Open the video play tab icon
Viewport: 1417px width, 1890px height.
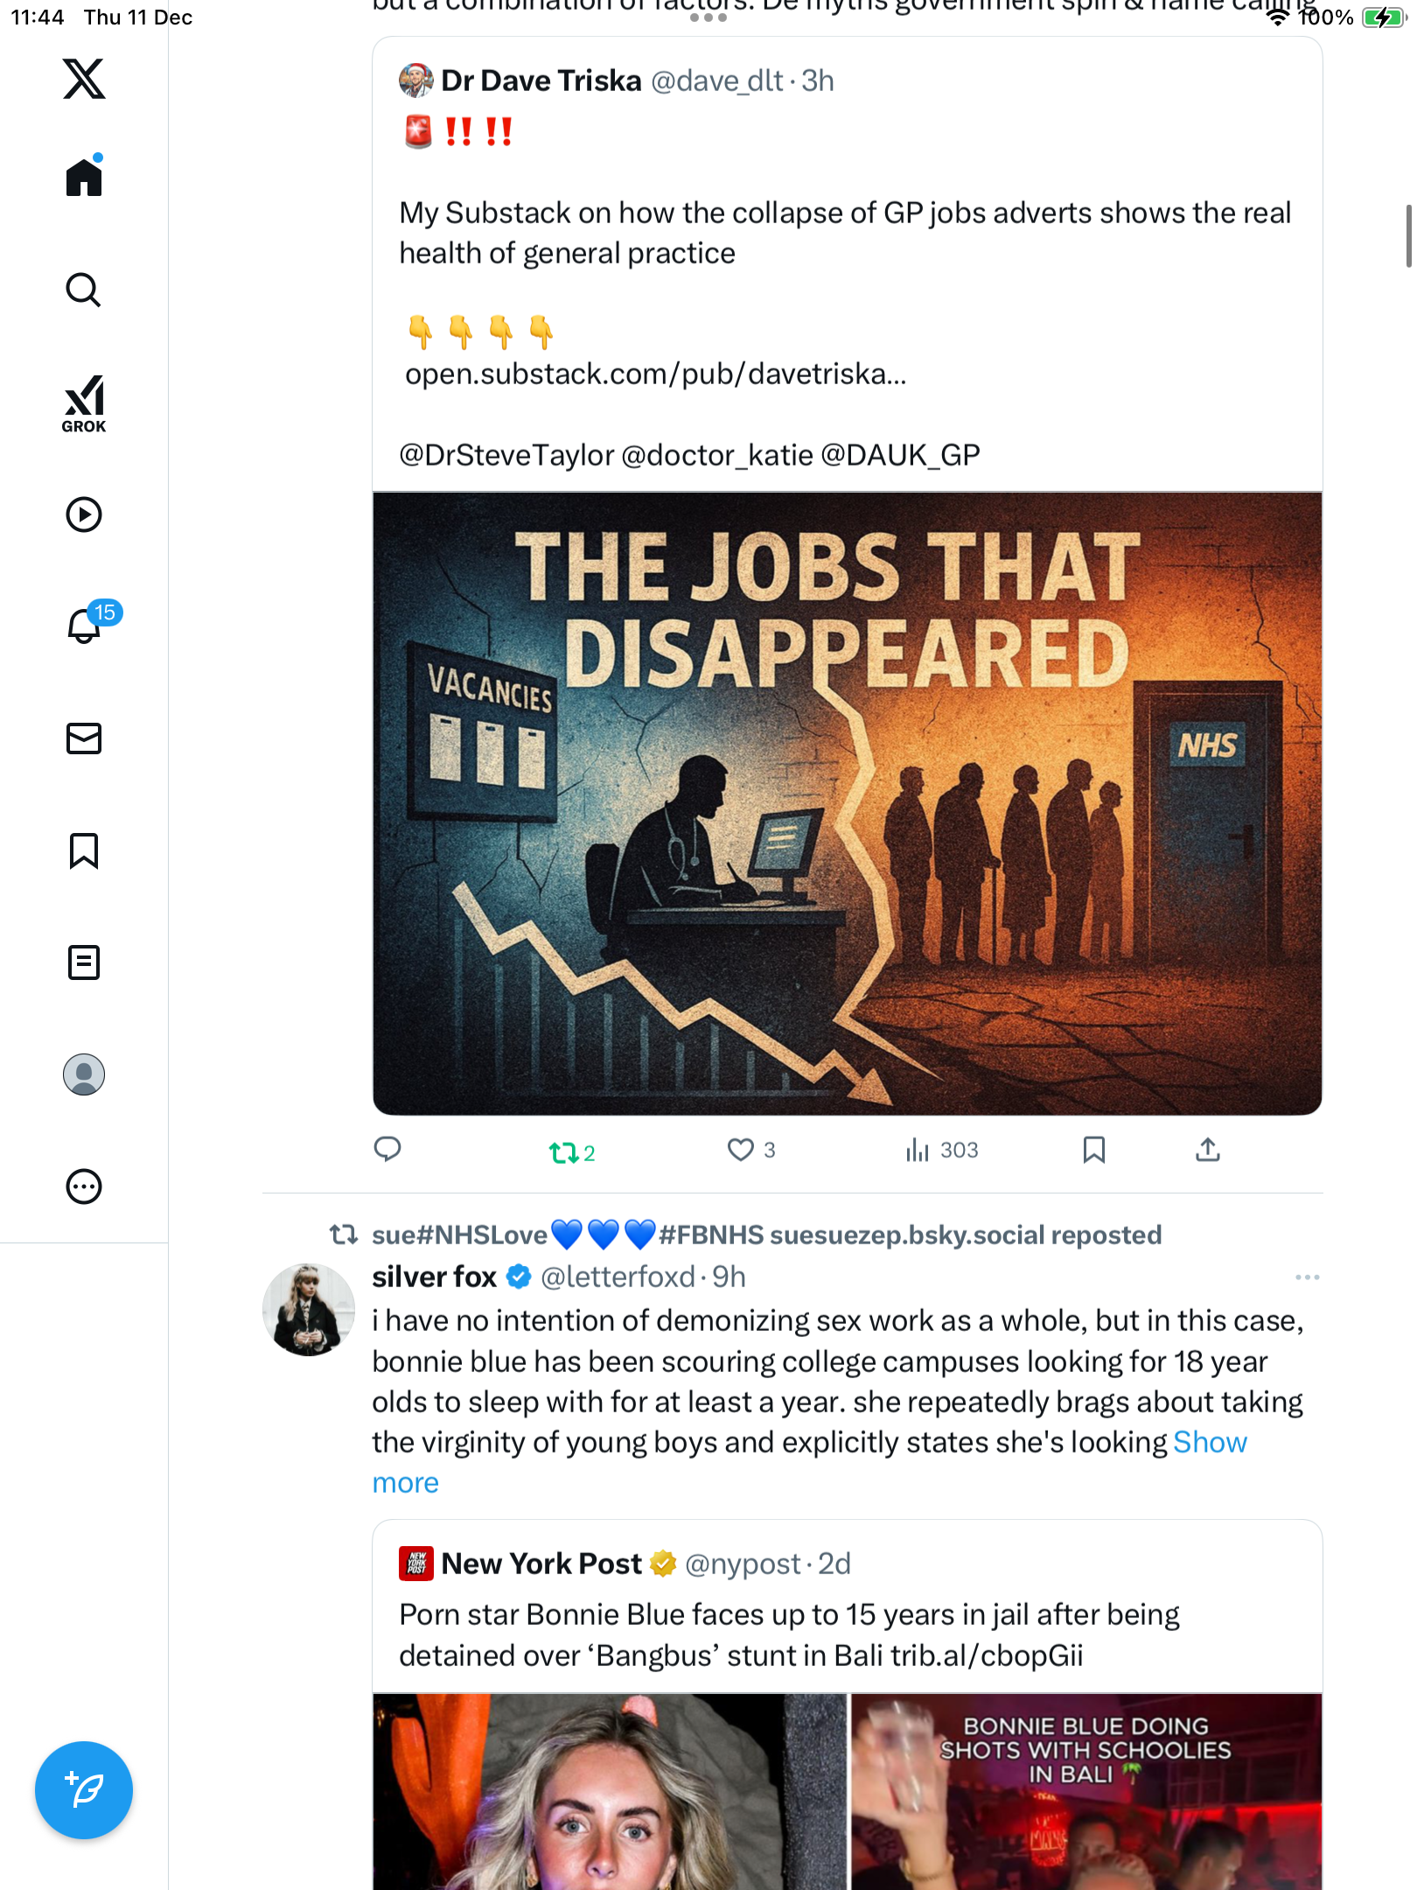[x=84, y=514]
